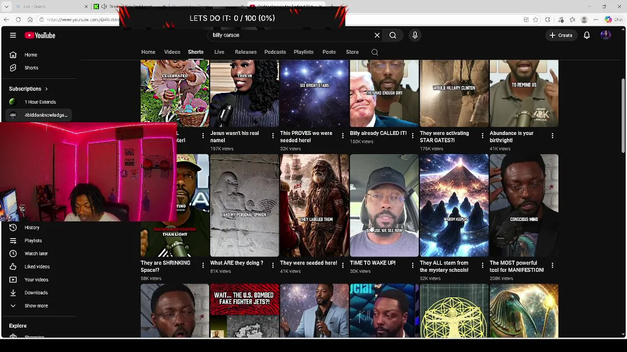This screenshot has width=627, height=352.
Task: Clear the 'billy carson' search text
Action: click(377, 35)
